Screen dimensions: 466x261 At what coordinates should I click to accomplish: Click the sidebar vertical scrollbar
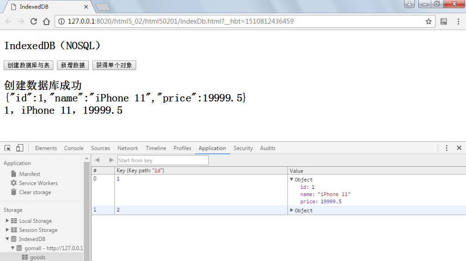87,211
